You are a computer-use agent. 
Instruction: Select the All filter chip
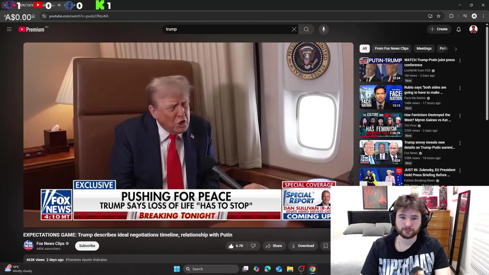click(364, 49)
